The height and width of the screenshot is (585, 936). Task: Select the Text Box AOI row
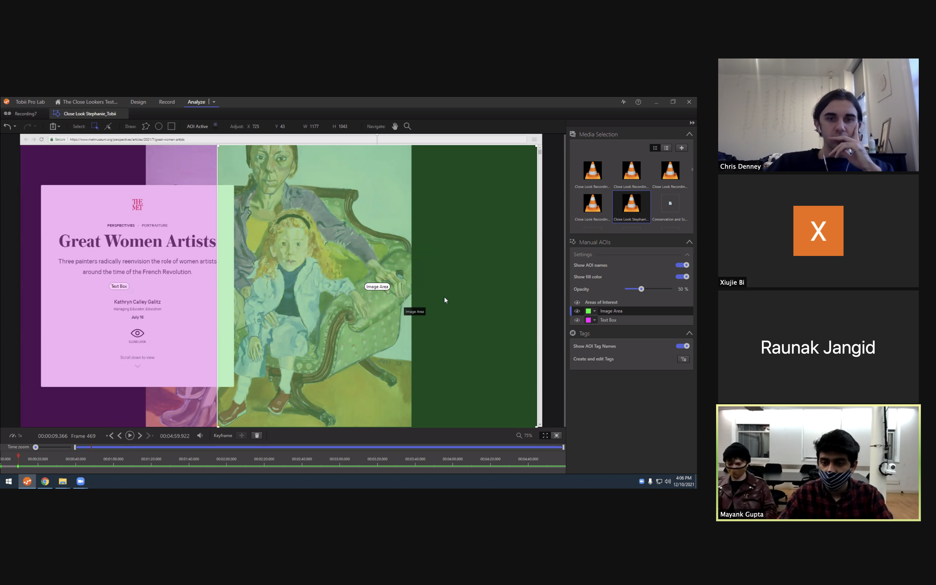click(x=631, y=320)
